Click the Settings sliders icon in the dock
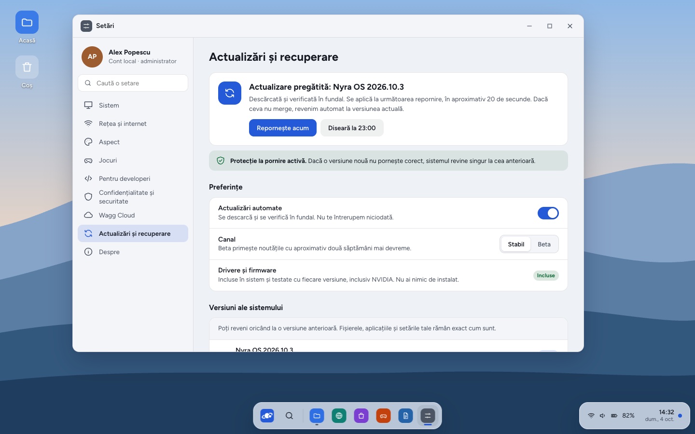Viewport: 695px width, 434px height. click(x=428, y=416)
